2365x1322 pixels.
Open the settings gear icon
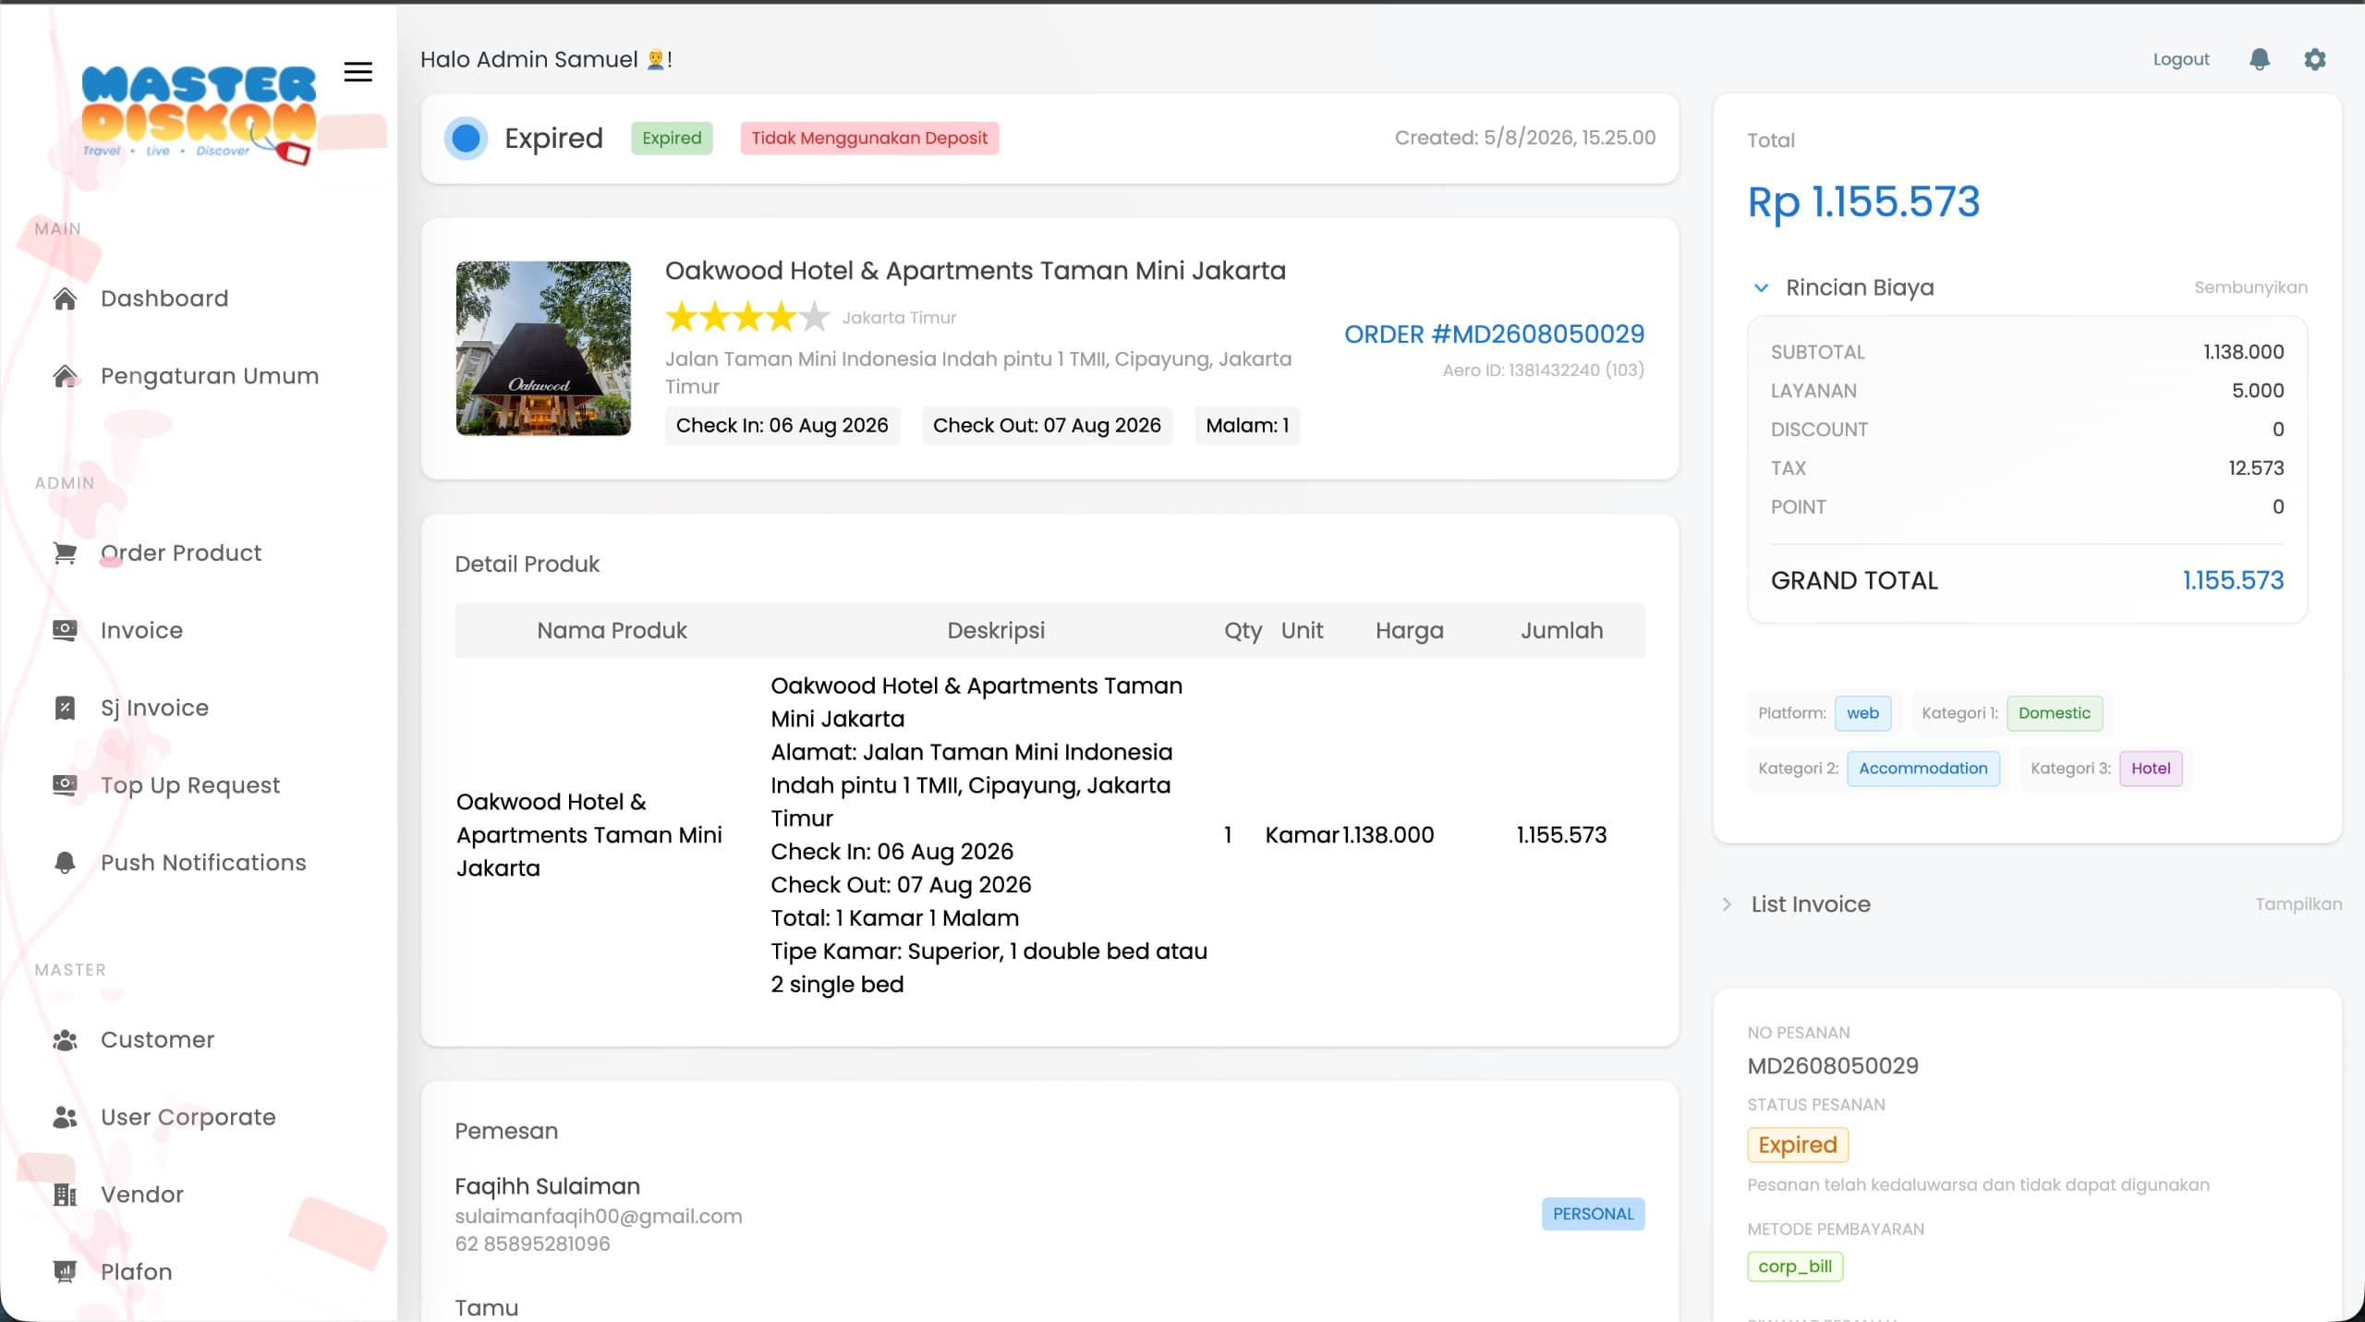pyautogui.click(x=2314, y=59)
